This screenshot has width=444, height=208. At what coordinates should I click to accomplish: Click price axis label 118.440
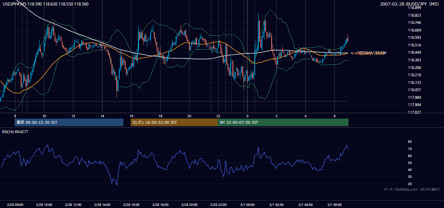click(x=414, y=52)
